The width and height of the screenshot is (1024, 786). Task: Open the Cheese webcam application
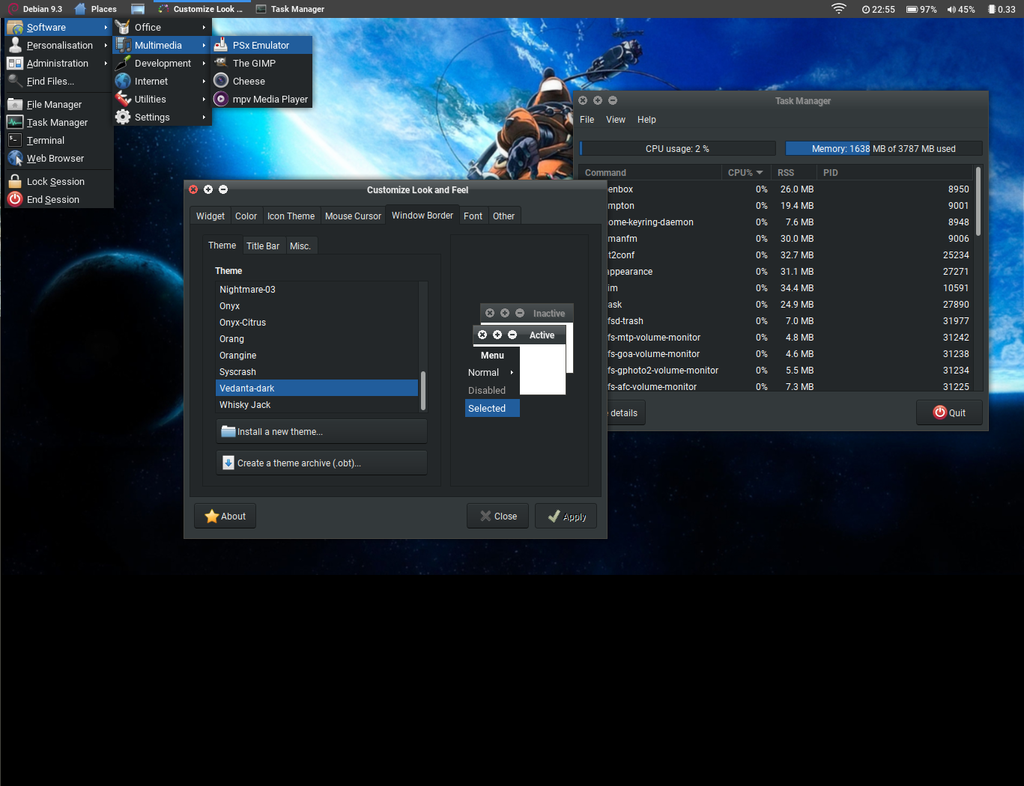point(261,81)
